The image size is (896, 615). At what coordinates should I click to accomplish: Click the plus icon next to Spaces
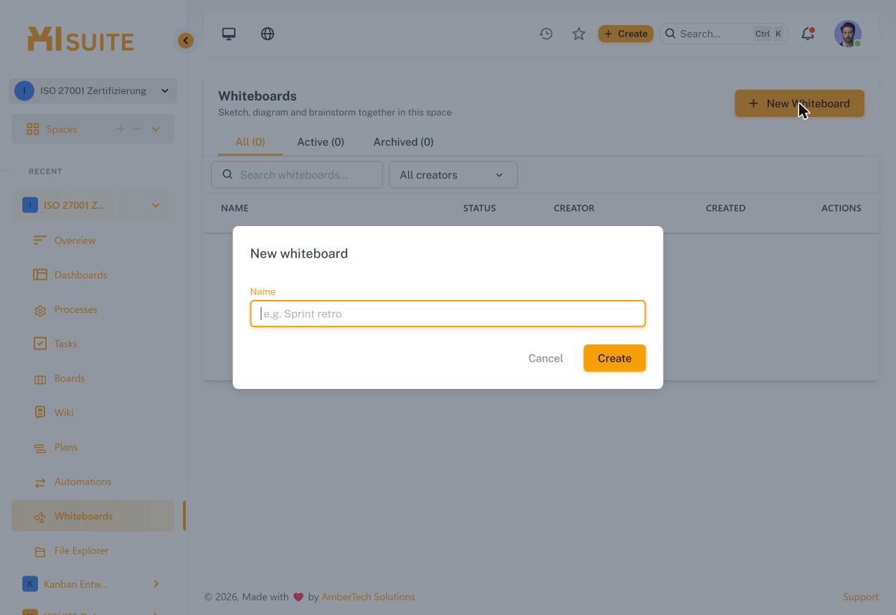[x=121, y=128]
